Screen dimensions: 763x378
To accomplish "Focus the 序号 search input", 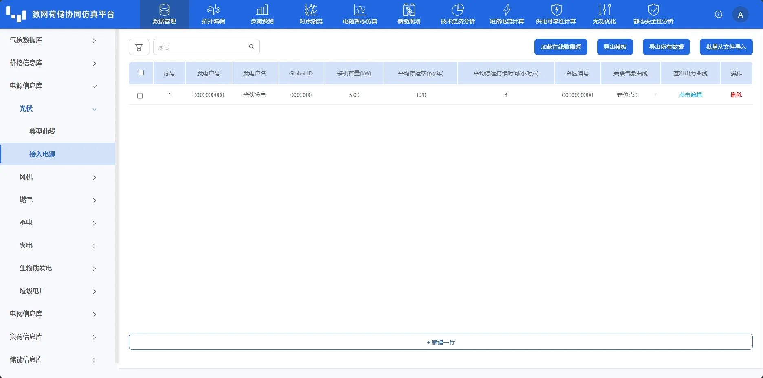I will coord(201,47).
